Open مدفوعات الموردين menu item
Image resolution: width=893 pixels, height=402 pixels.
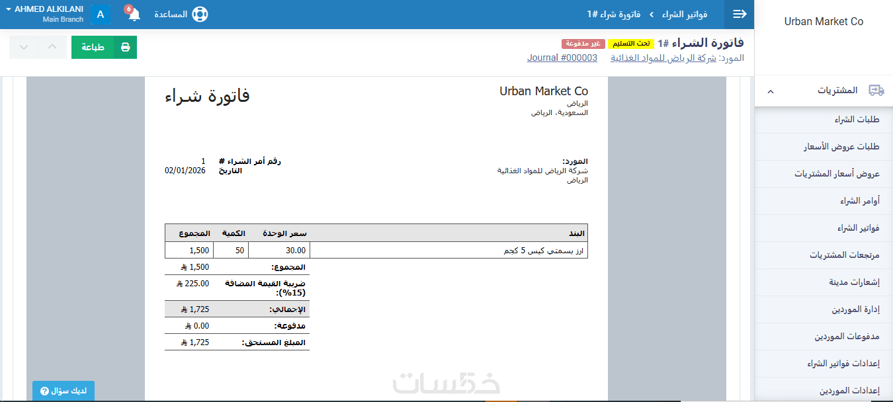point(824,337)
